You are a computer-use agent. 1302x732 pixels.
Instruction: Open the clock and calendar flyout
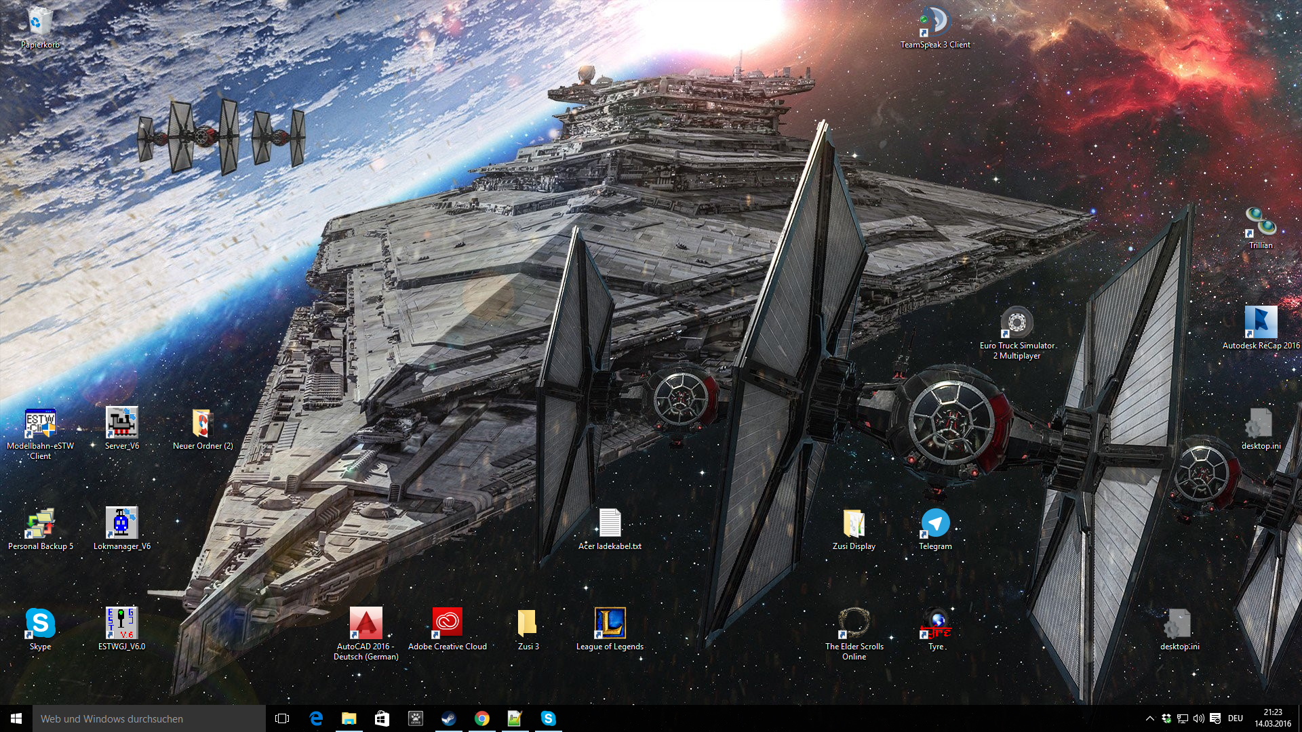coord(1273,718)
